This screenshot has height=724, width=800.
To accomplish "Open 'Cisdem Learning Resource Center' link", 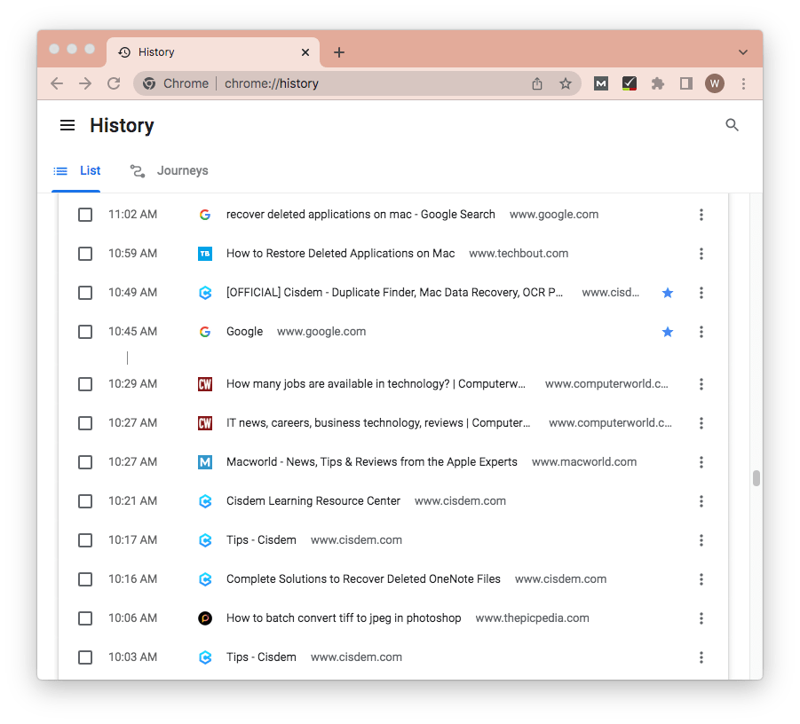I will (313, 501).
